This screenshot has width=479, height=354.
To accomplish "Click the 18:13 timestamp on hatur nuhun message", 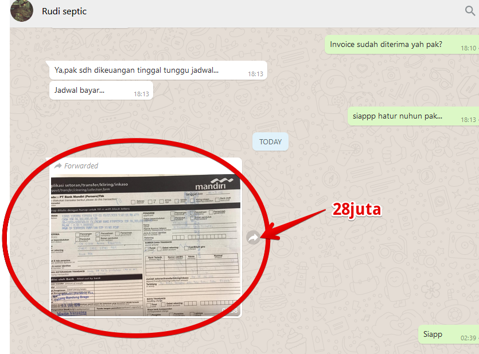I will click(x=468, y=120).
